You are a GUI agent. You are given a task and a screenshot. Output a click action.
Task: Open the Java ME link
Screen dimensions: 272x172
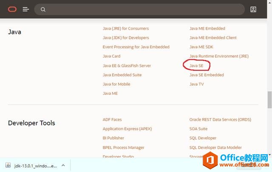coord(110,94)
